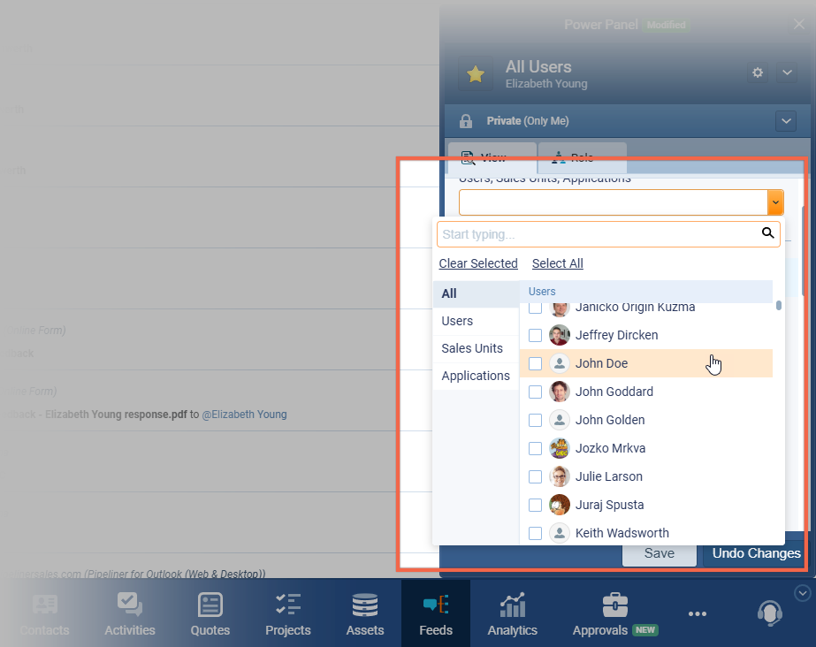Expand the chevron next to the gear icon
The height and width of the screenshot is (647, 816).
[x=787, y=72]
